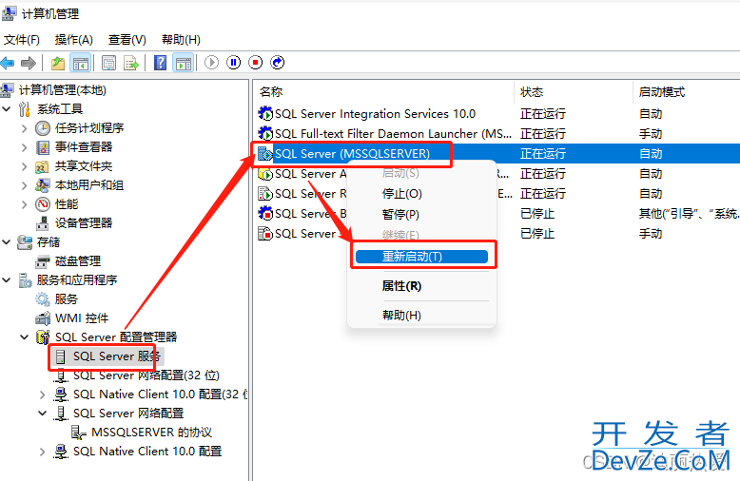Viewport: 740px width, 481px height.
Task: Toggle the Show/Hide console tree icon
Action: pos(80,62)
